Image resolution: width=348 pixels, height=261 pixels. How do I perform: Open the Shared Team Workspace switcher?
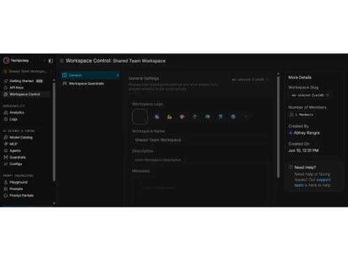coord(28,71)
